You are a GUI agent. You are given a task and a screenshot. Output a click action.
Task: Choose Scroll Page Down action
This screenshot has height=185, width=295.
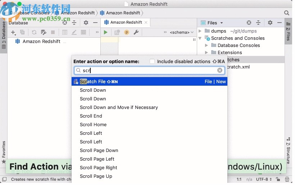click(x=149, y=151)
